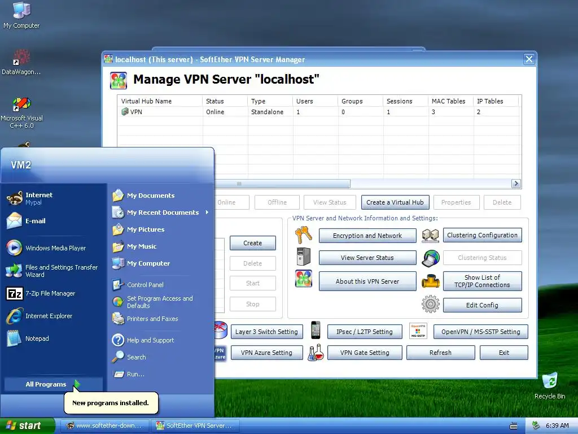Click the hub list right scroll arrow

tap(516, 184)
